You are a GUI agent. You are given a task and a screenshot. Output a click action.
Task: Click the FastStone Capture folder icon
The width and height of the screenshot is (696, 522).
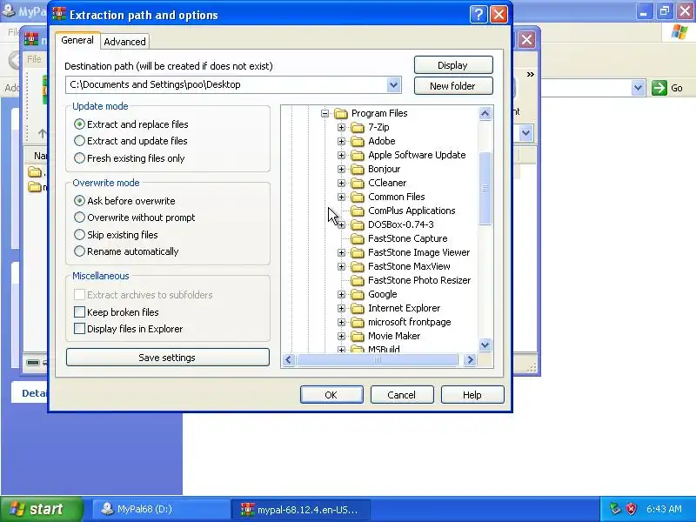click(358, 238)
